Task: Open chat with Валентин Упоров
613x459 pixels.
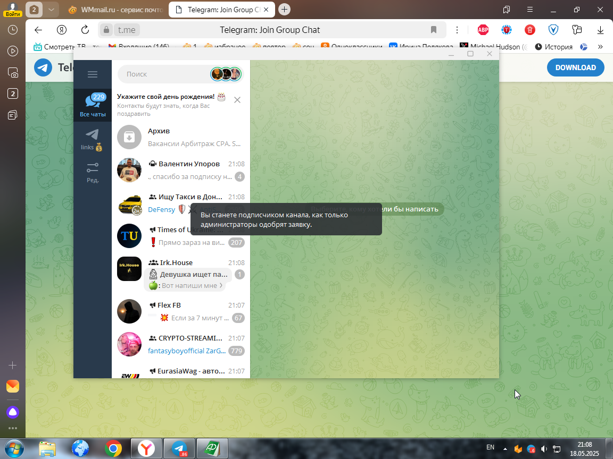Action: coord(181,170)
